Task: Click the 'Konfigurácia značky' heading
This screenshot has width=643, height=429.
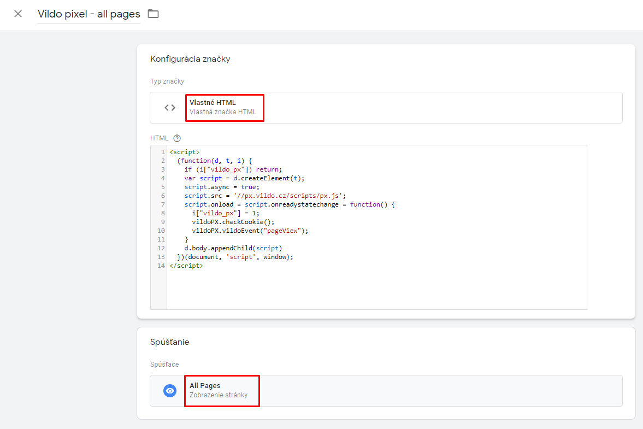Action: (190, 59)
